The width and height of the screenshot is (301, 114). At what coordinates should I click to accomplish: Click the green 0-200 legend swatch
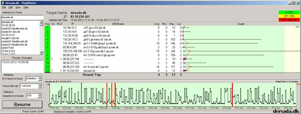click(289, 12)
